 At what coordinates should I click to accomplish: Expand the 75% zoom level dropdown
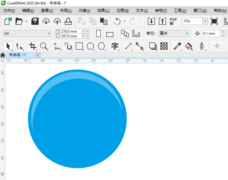[205, 21]
